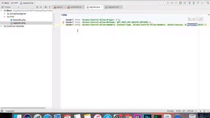Viewport: 210px width, 118px height.
Task: Click Ders in the breadcrumb
Action: click(x=5, y=3)
